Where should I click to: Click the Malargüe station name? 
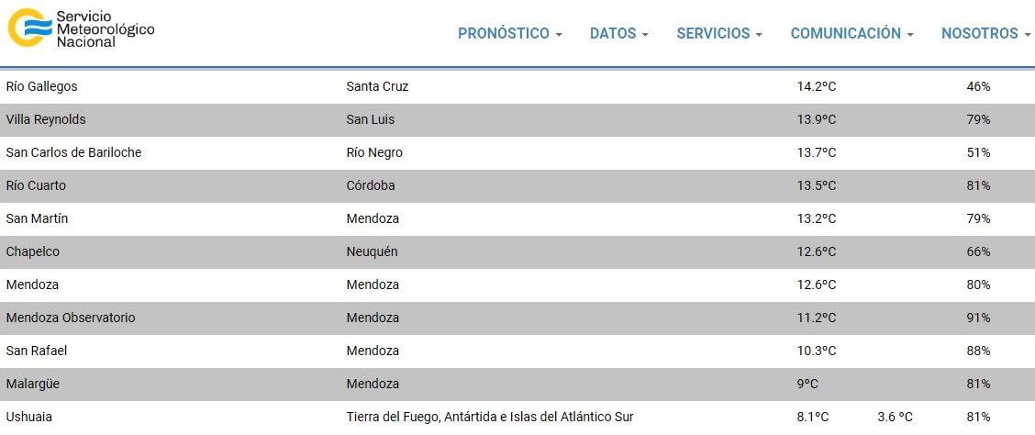pos(33,384)
